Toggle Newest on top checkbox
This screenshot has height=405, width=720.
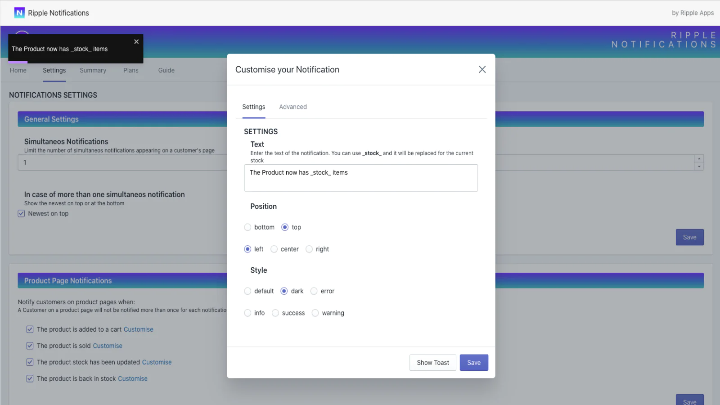point(21,214)
